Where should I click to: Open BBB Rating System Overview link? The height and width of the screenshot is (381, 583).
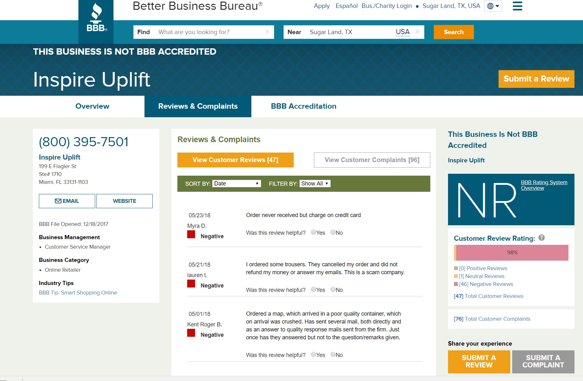(544, 185)
